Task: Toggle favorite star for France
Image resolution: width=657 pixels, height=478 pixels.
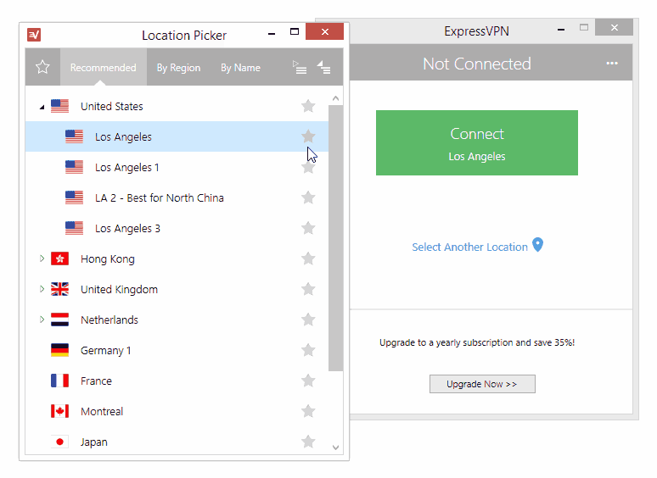Action: 308,381
